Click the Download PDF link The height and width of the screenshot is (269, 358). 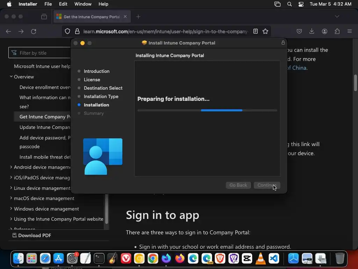click(x=32, y=235)
